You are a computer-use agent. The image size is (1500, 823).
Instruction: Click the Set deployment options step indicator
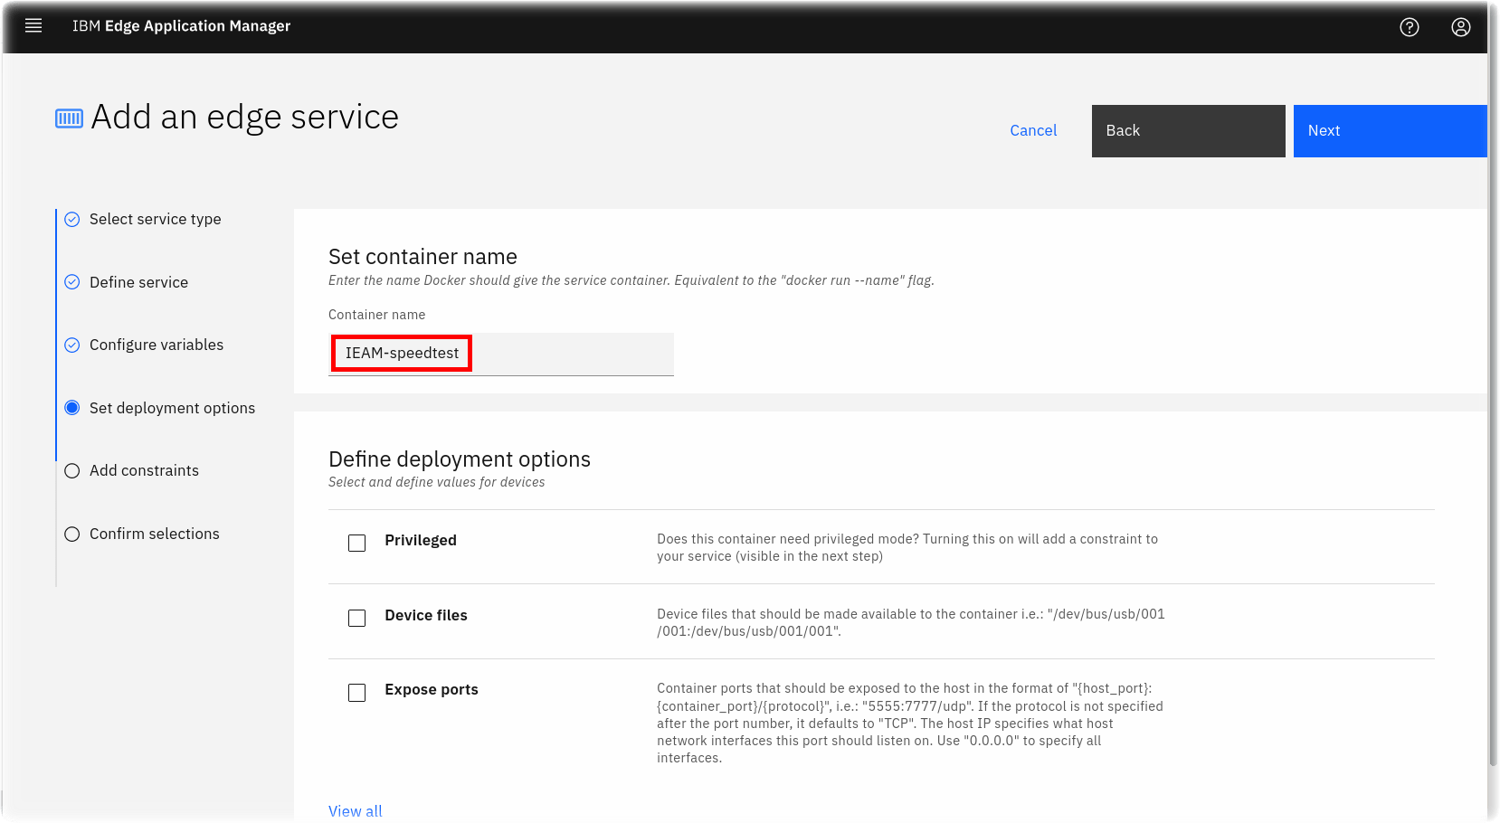pos(72,408)
